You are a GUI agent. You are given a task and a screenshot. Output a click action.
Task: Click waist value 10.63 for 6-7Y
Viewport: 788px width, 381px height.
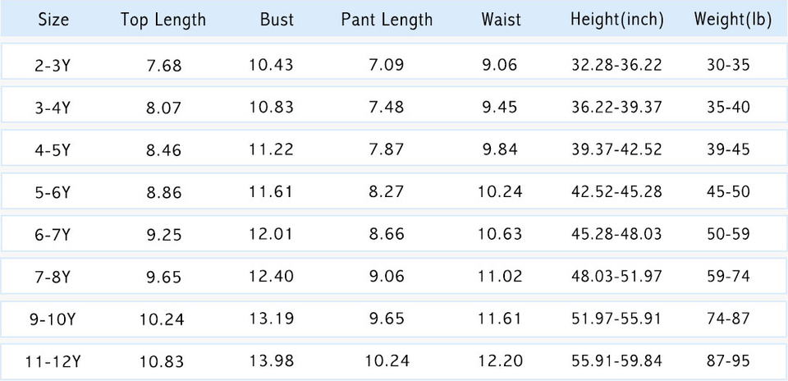[x=499, y=235]
